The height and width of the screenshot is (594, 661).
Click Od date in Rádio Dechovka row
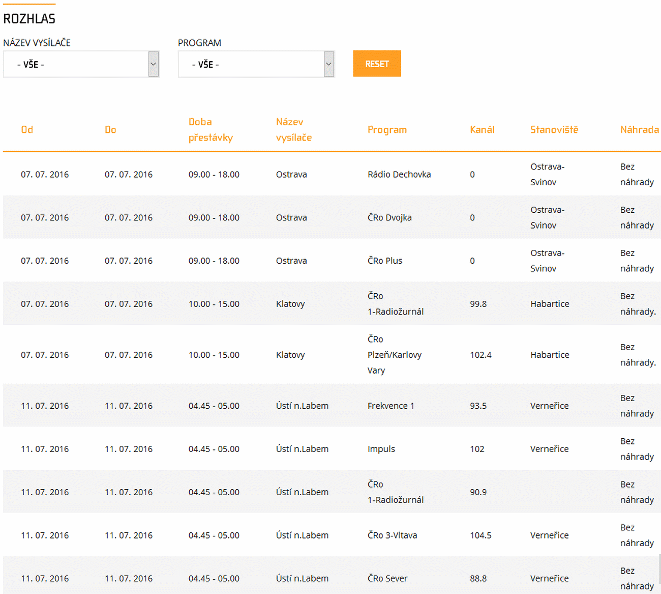click(45, 175)
